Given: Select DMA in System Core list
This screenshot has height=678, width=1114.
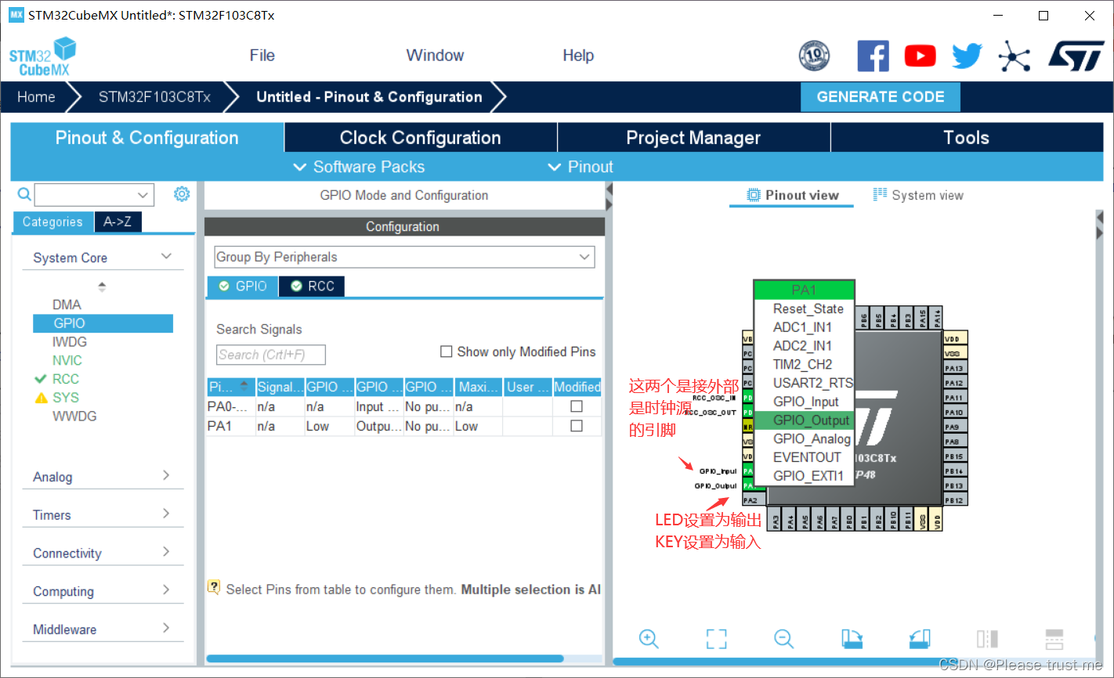Looking at the screenshot, I should 67,305.
